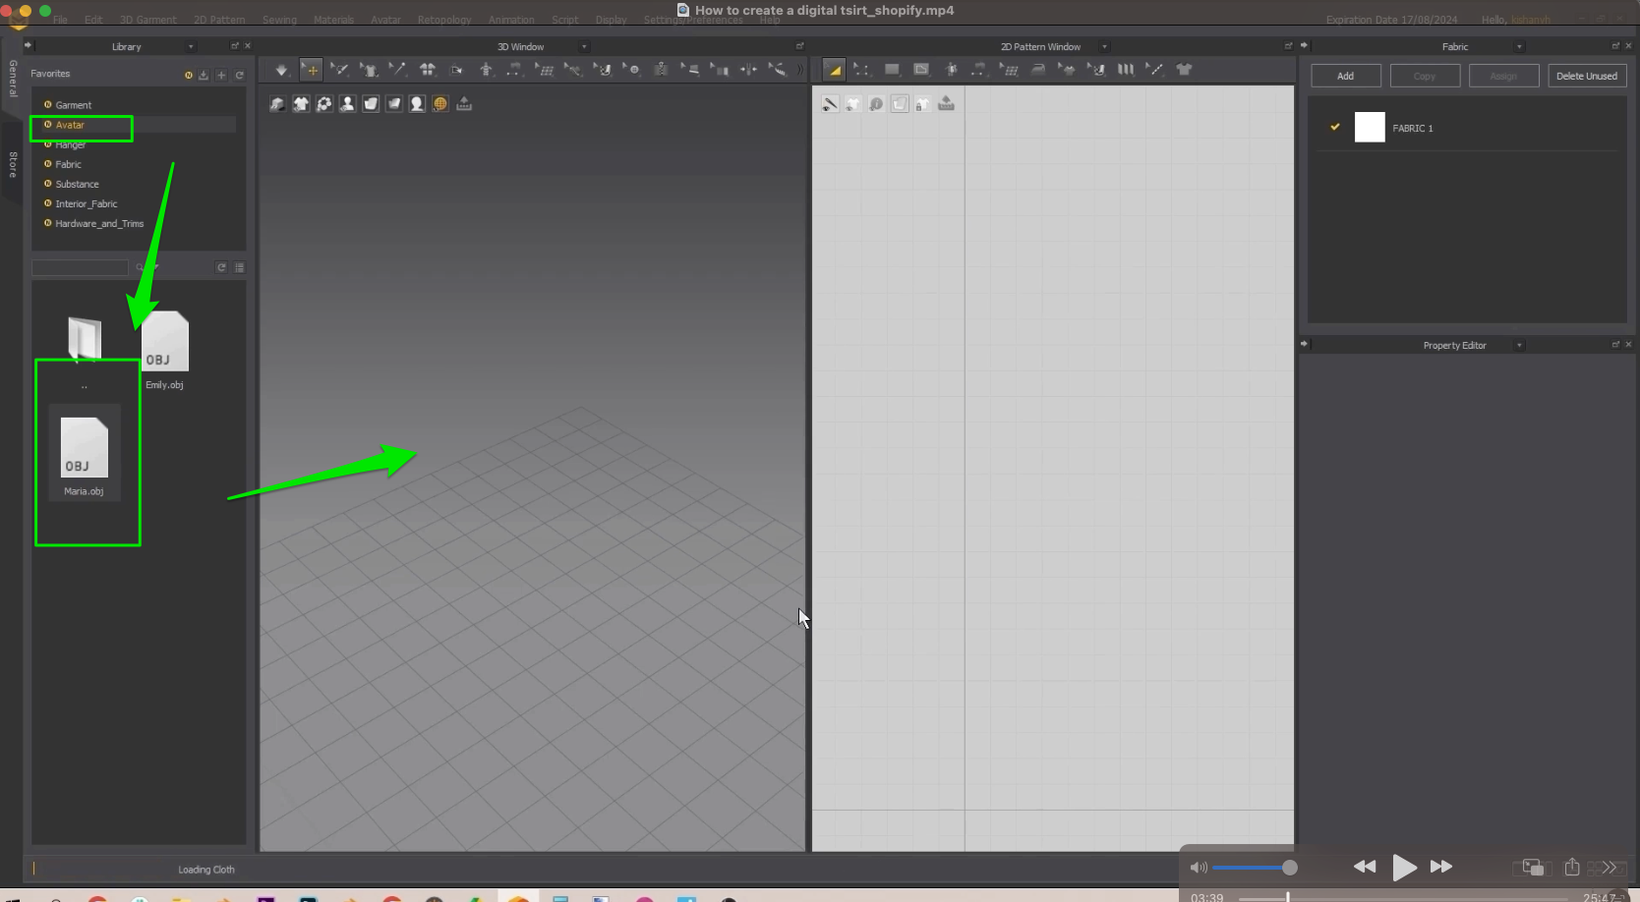This screenshot has height=902, width=1640.
Task: Toggle the pattern lock icon in 2D window
Action: coord(922,104)
